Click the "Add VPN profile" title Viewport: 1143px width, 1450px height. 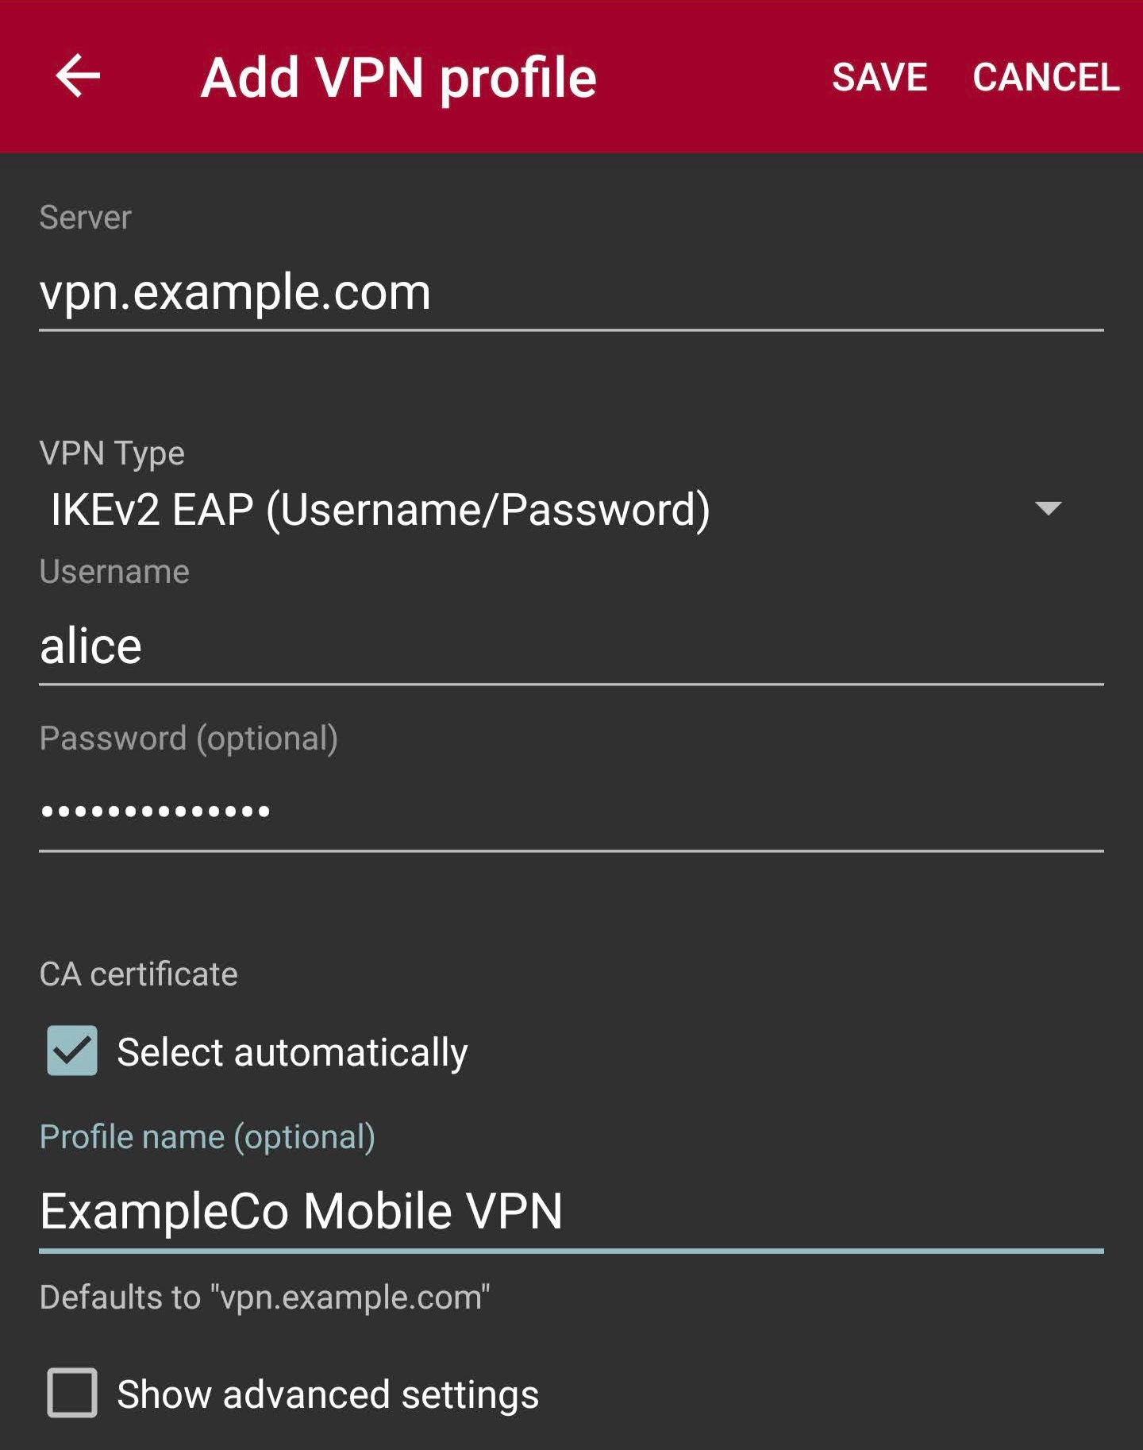pos(398,78)
